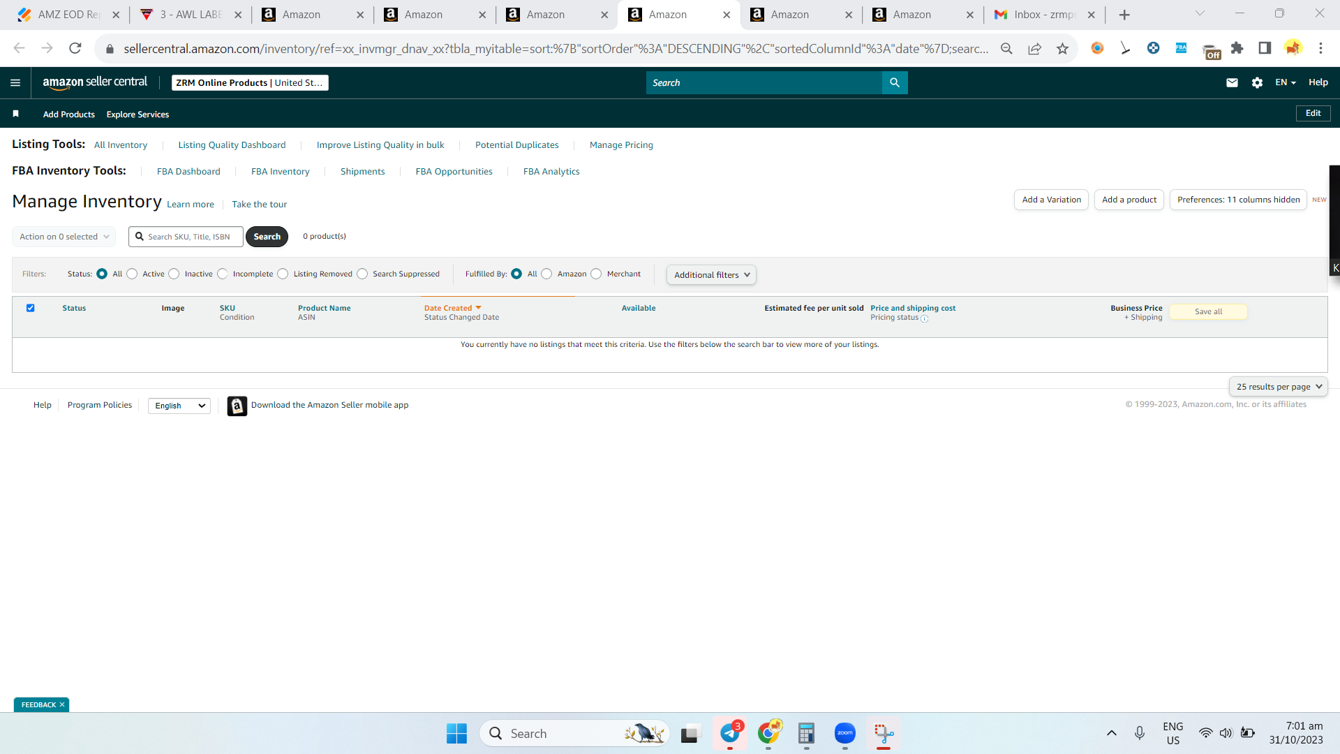Viewport: 1340px width, 754px height.
Task: Open Calculator from the taskbar
Action: pyautogui.click(x=806, y=734)
